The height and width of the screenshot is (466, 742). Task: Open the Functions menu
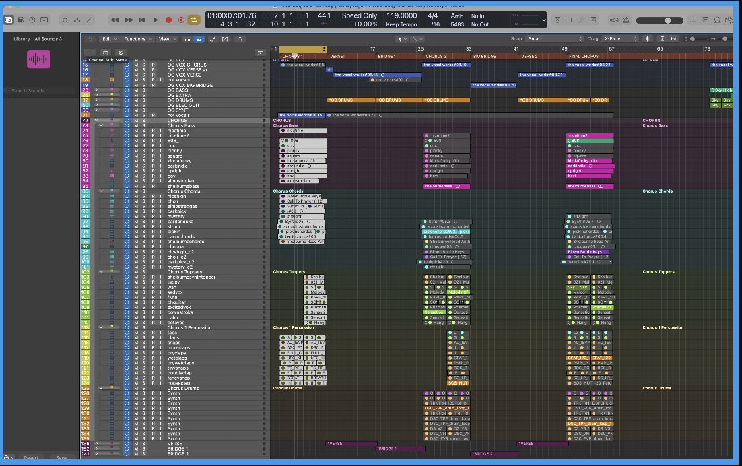click(x=137, y=39)
